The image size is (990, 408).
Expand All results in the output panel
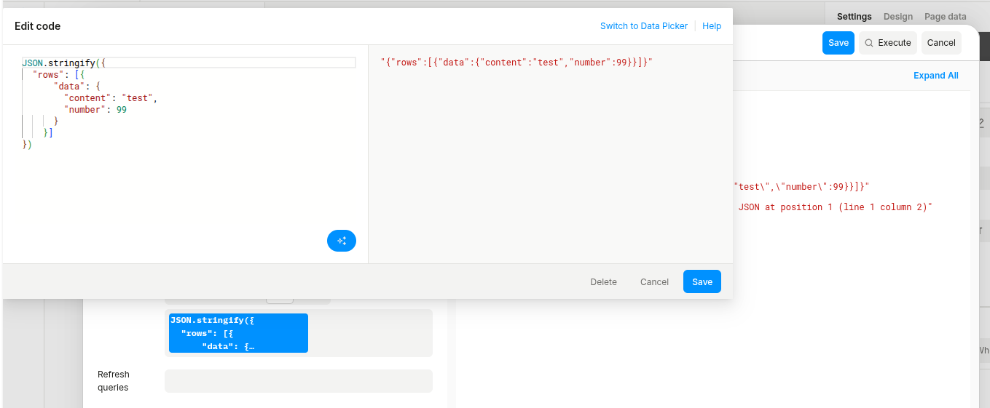(935, 76)
